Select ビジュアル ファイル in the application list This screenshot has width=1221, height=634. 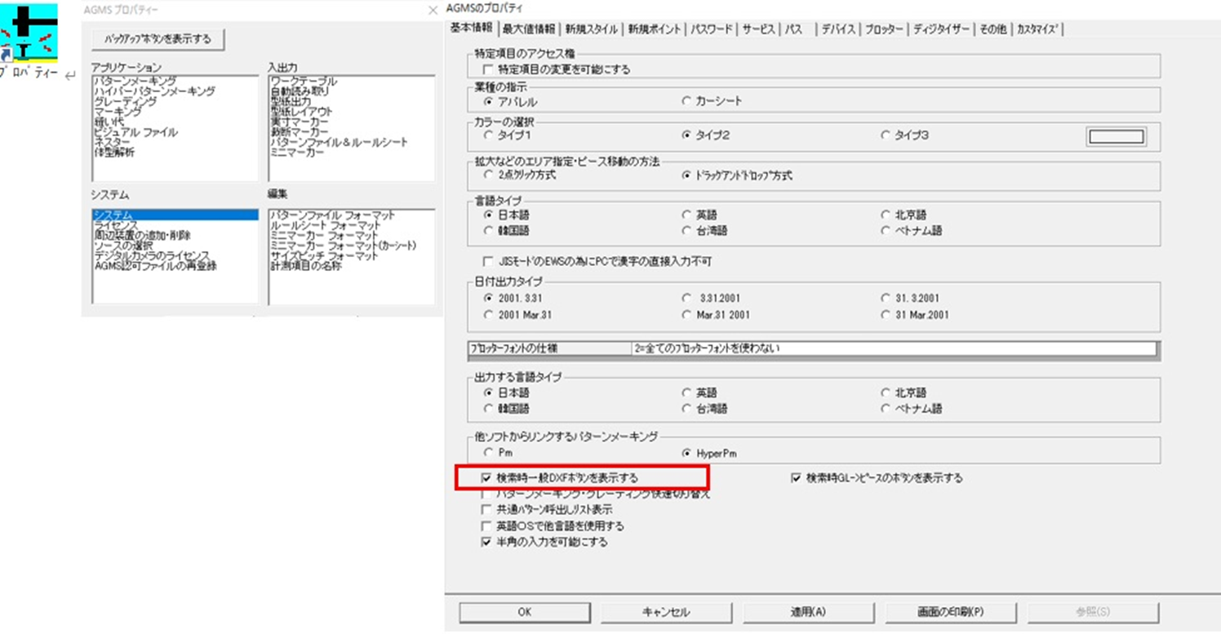[x=135, y=132]
